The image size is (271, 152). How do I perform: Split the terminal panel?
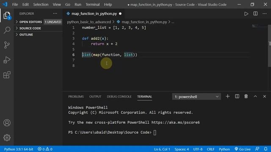(237, 96)
